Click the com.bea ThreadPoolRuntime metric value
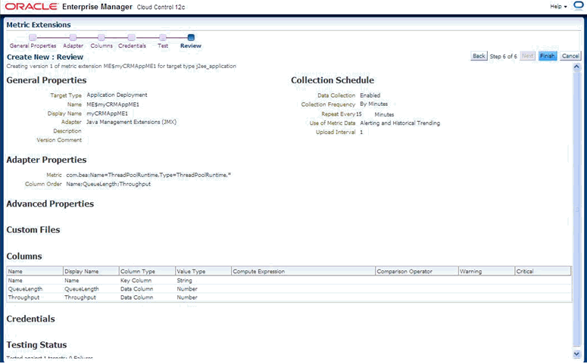This screenshot has height=364, width=587. tap(148, 175)
